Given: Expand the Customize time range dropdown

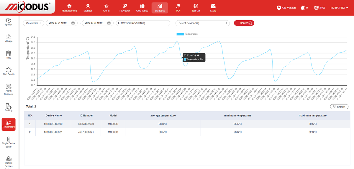Looking at the screenshot, I should tap(34, 23).
